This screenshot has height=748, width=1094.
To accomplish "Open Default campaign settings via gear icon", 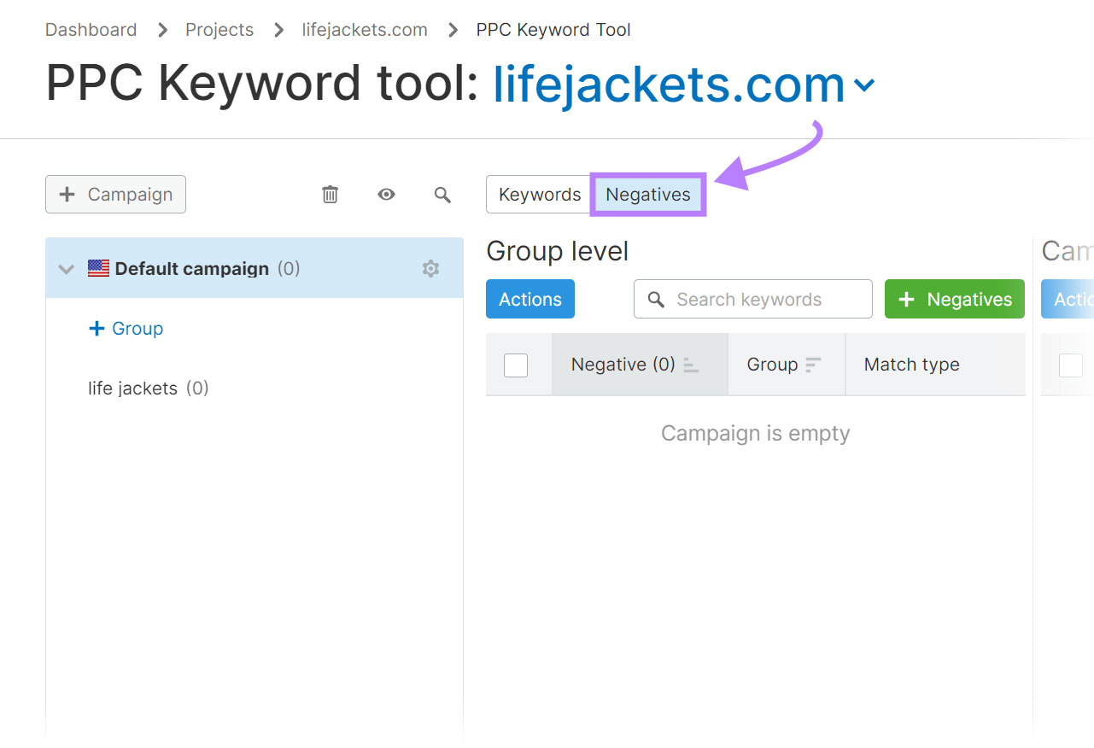I will [x=430, y=268].
